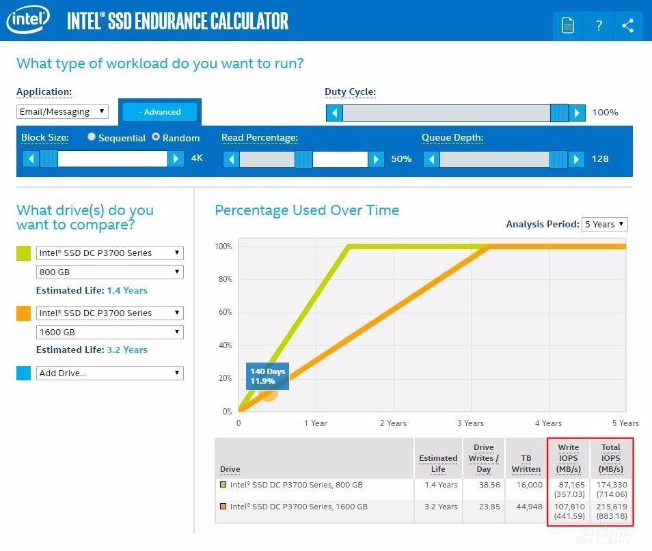This screenshot has height=551, width=652.
Task: Click the Write IOPS (MB/s) column header
Action: (x=569, y=458)
